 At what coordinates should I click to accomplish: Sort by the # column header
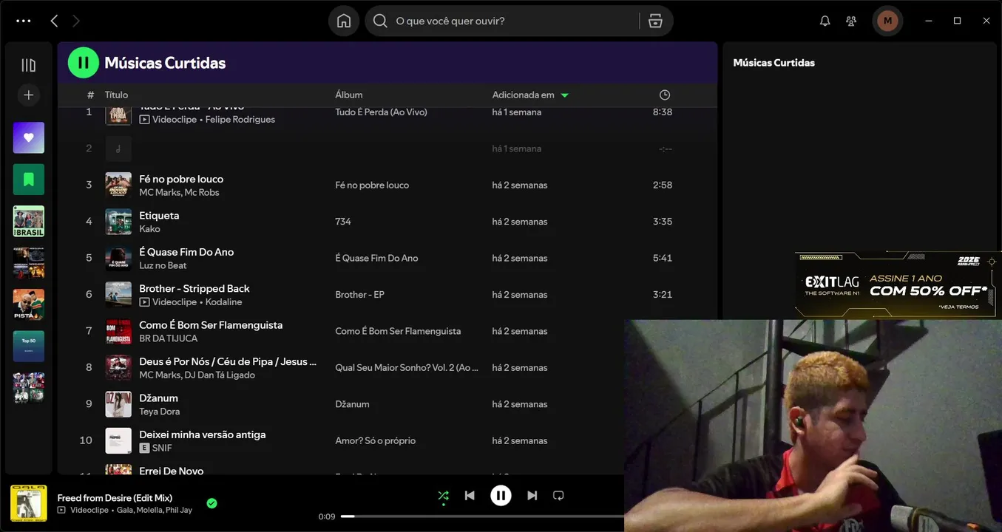(x=90, y=95)
